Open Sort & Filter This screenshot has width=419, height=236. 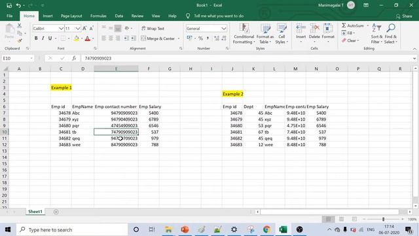pos(376,33)
